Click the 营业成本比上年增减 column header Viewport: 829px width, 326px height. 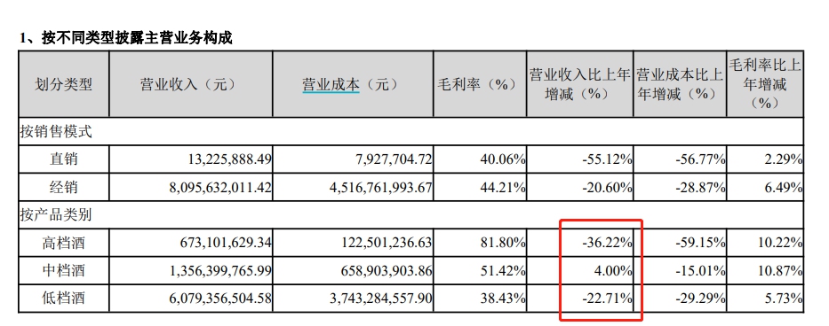(x=680, y=84)
